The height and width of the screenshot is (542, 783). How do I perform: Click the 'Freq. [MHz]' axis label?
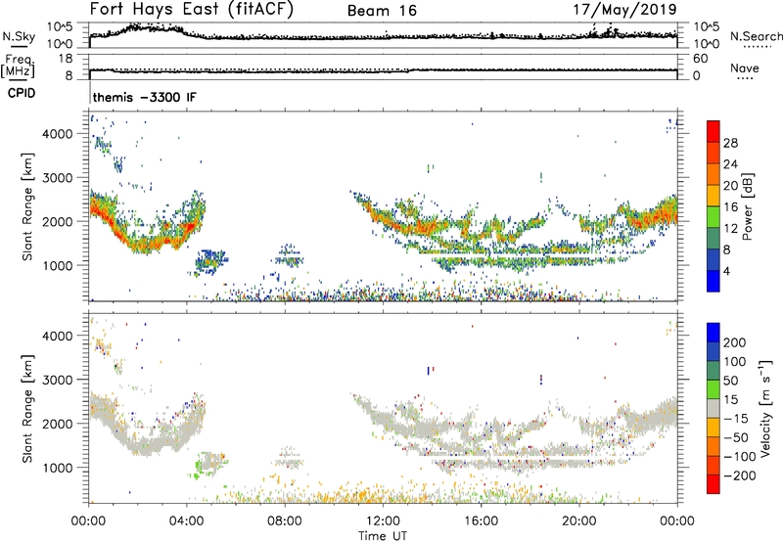[18, 67]
